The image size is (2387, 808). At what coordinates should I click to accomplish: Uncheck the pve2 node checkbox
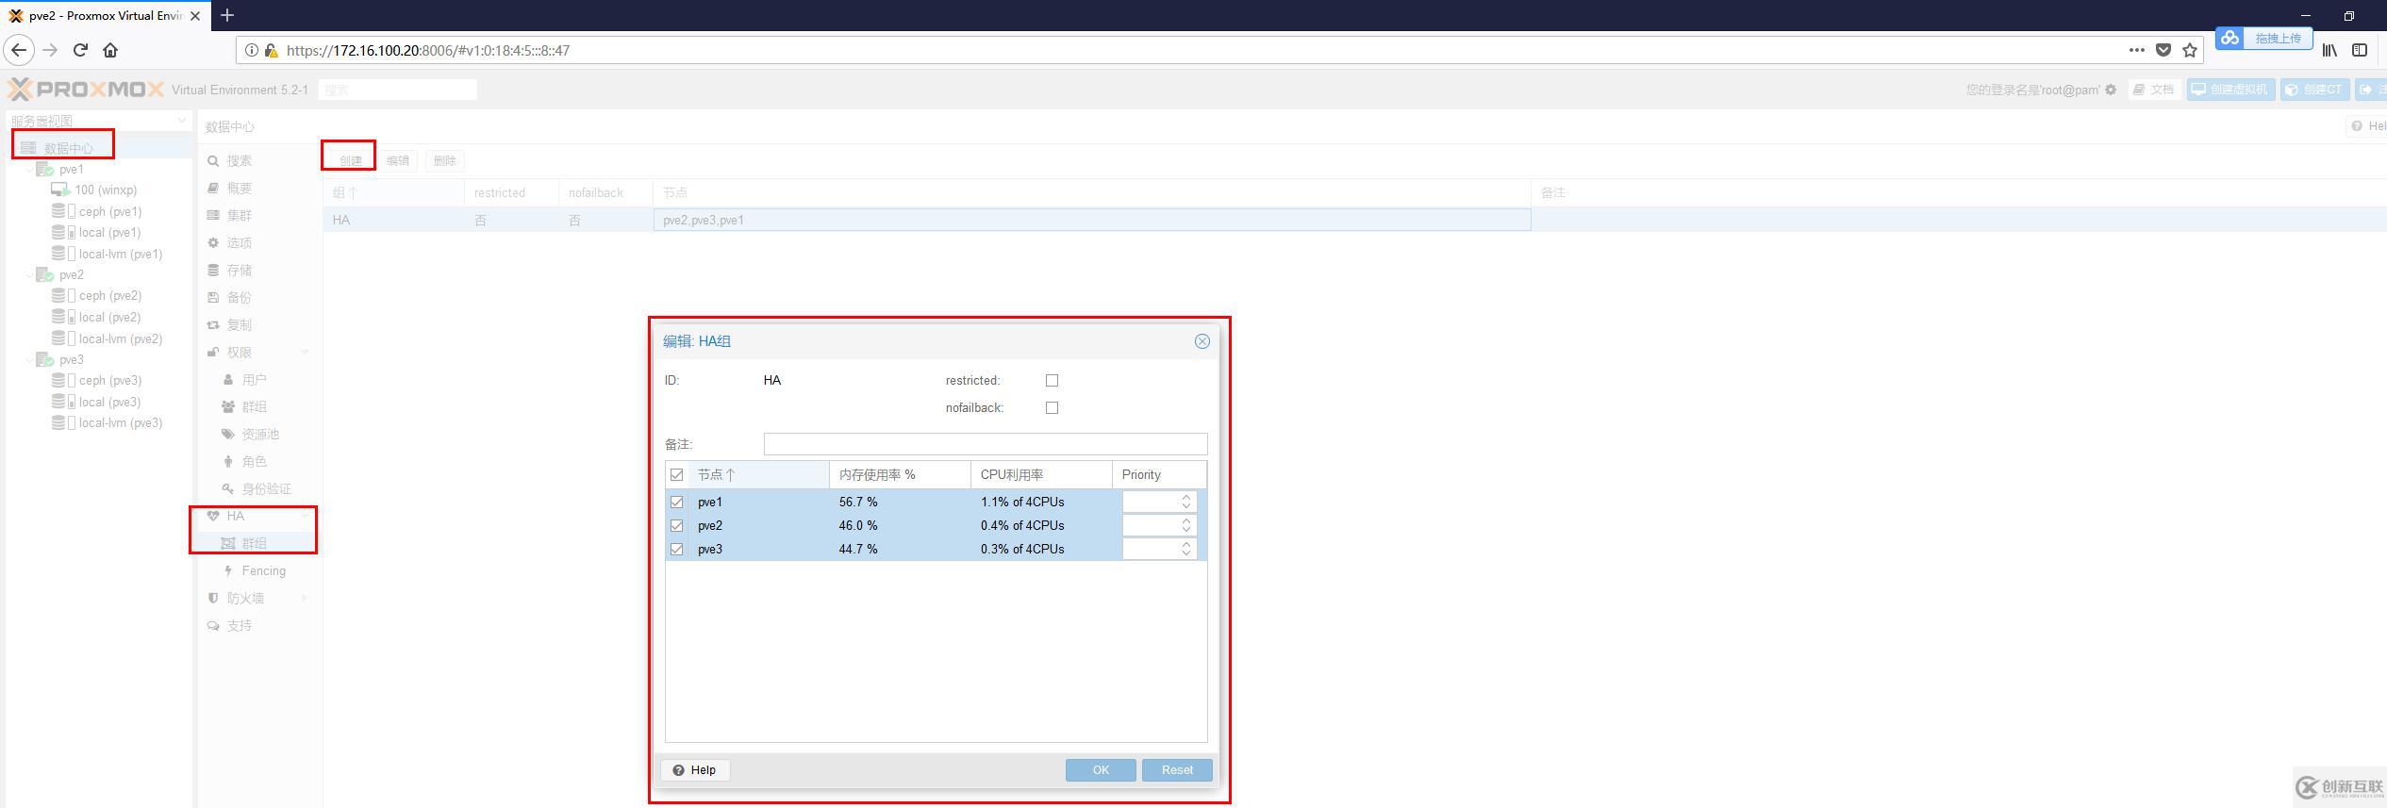(x=676, y=526)
